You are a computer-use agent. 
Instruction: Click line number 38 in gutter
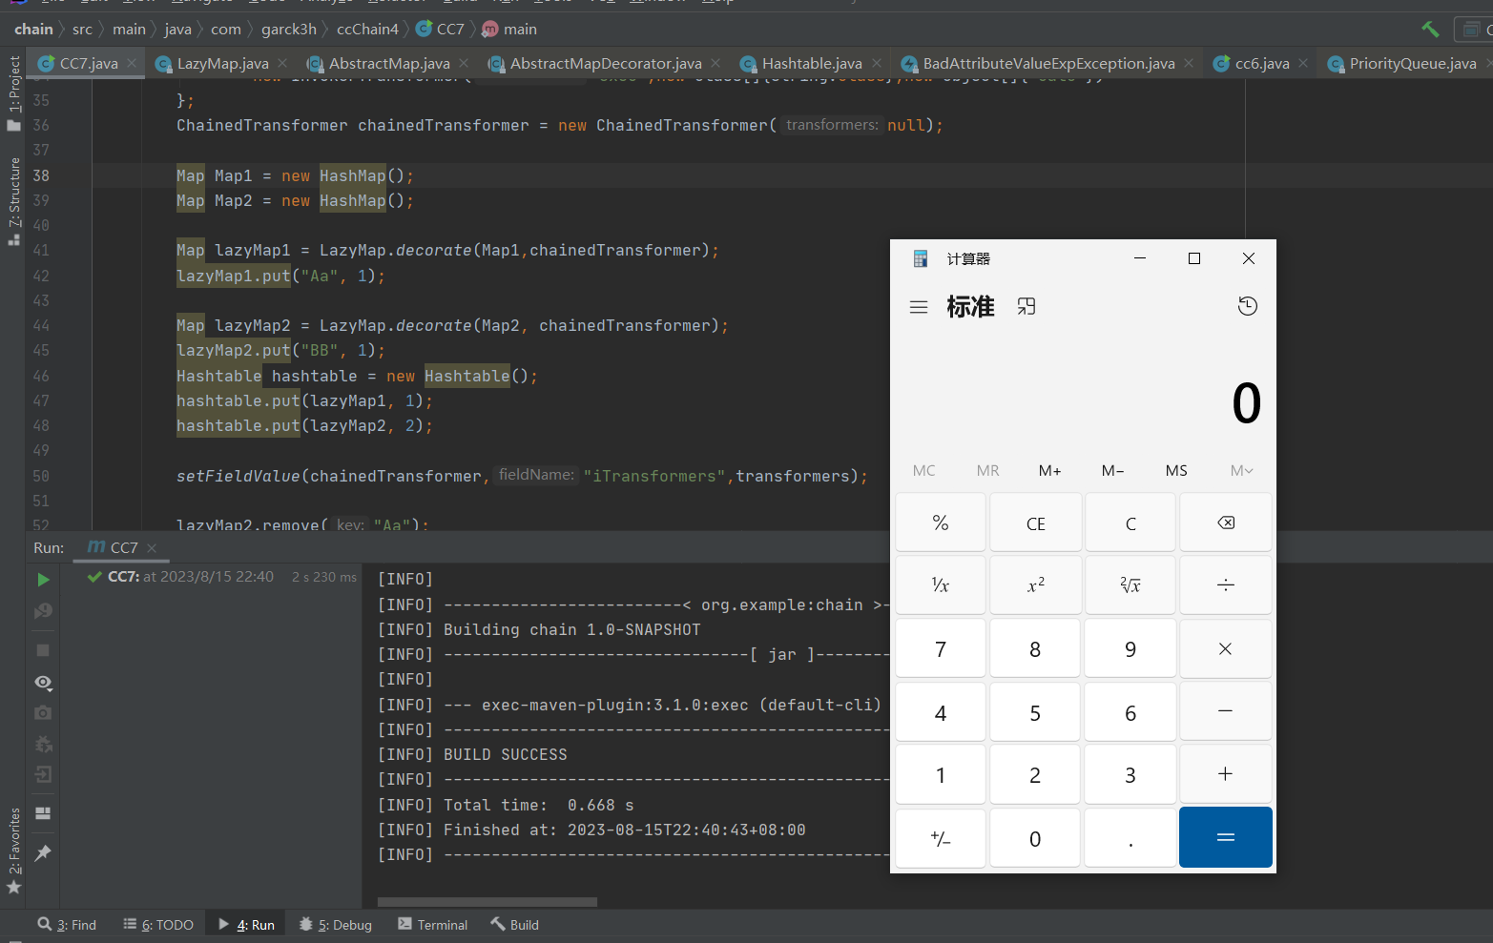41,175
